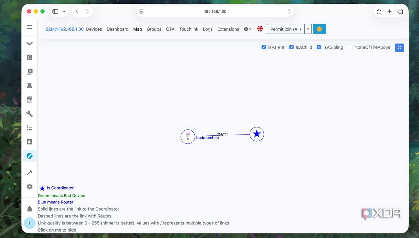Switch to the Dashboard tab
Screen dimensions: 419x238
[117, 29]
